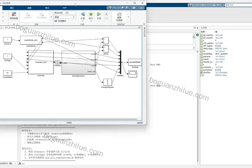252x168 pixels.
Task: Open dropdown arrow below Run button
Action: (91, 21)
